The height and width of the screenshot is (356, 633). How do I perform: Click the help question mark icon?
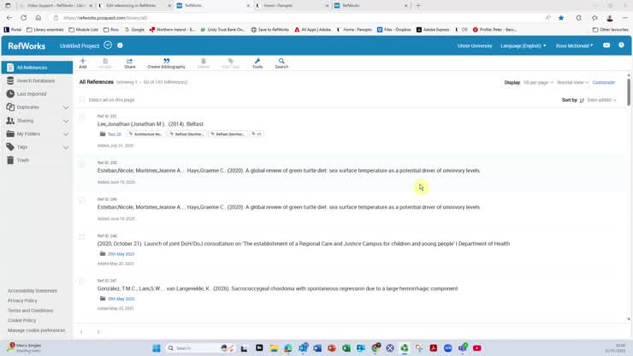[621, 45]
